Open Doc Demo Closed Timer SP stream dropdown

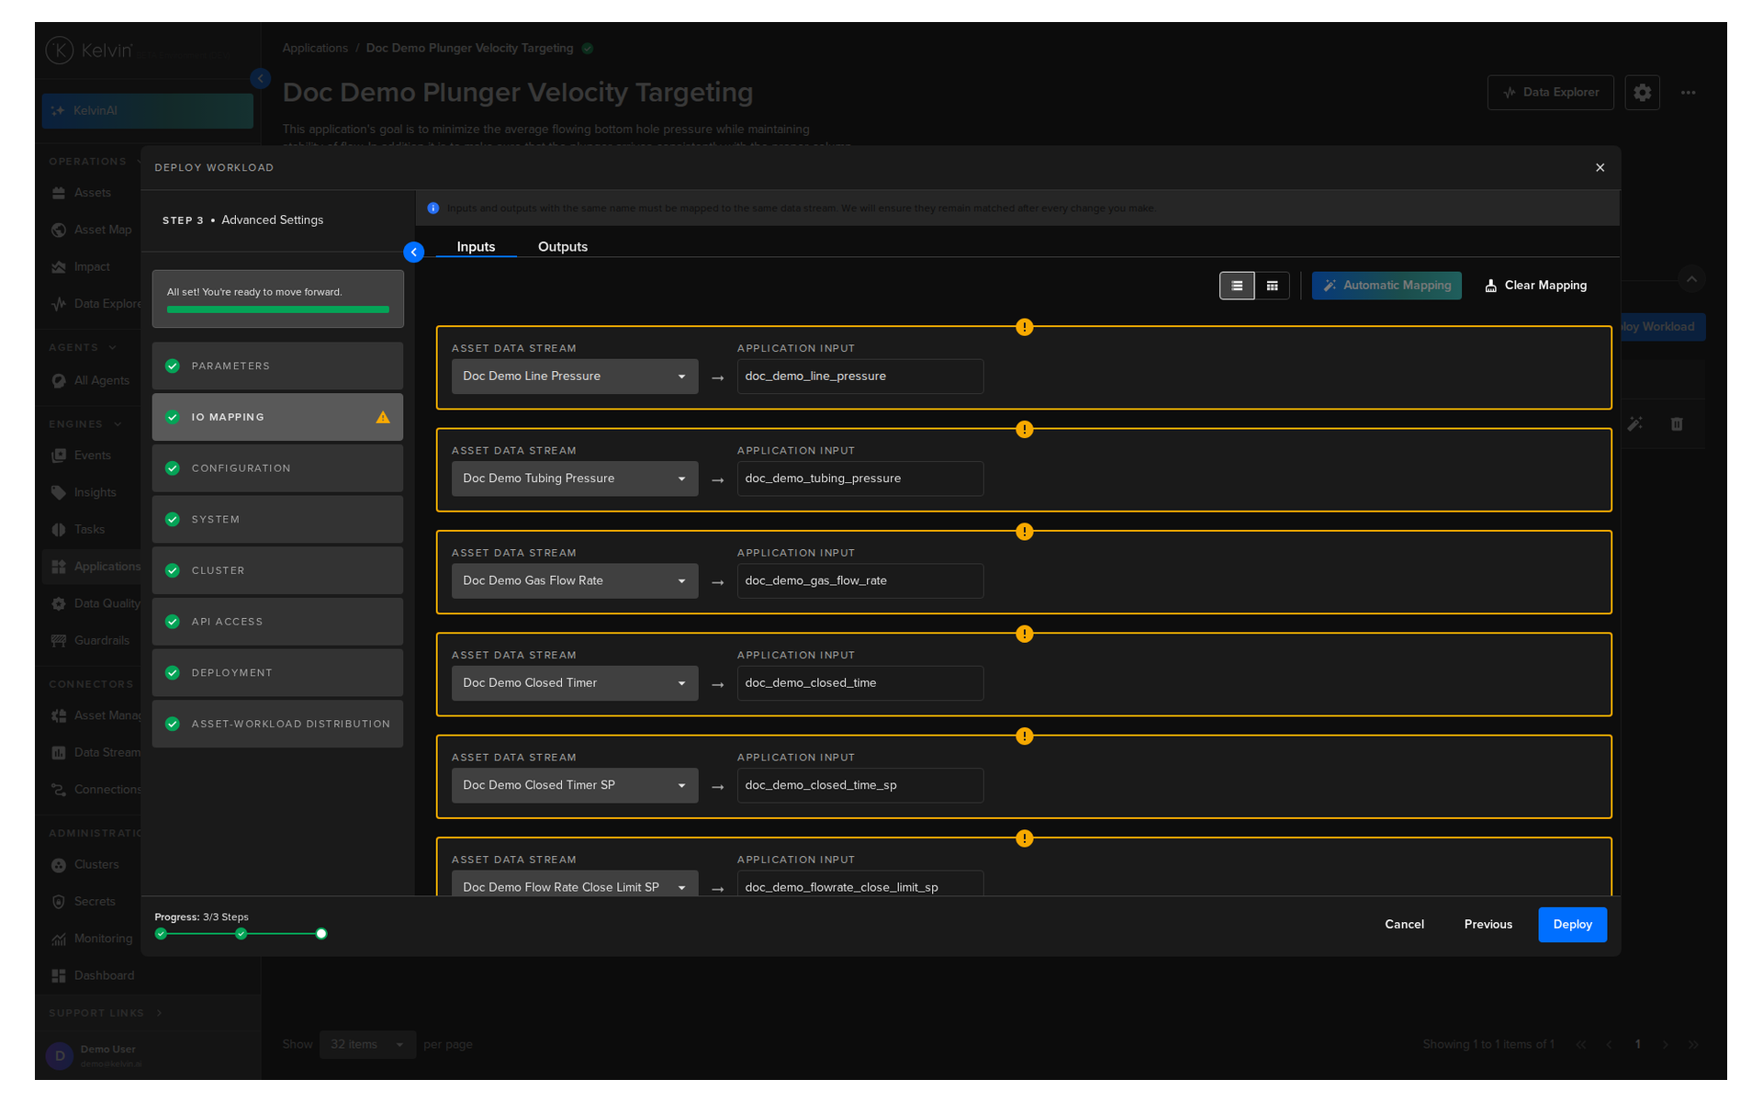click(x=575, y=785)
